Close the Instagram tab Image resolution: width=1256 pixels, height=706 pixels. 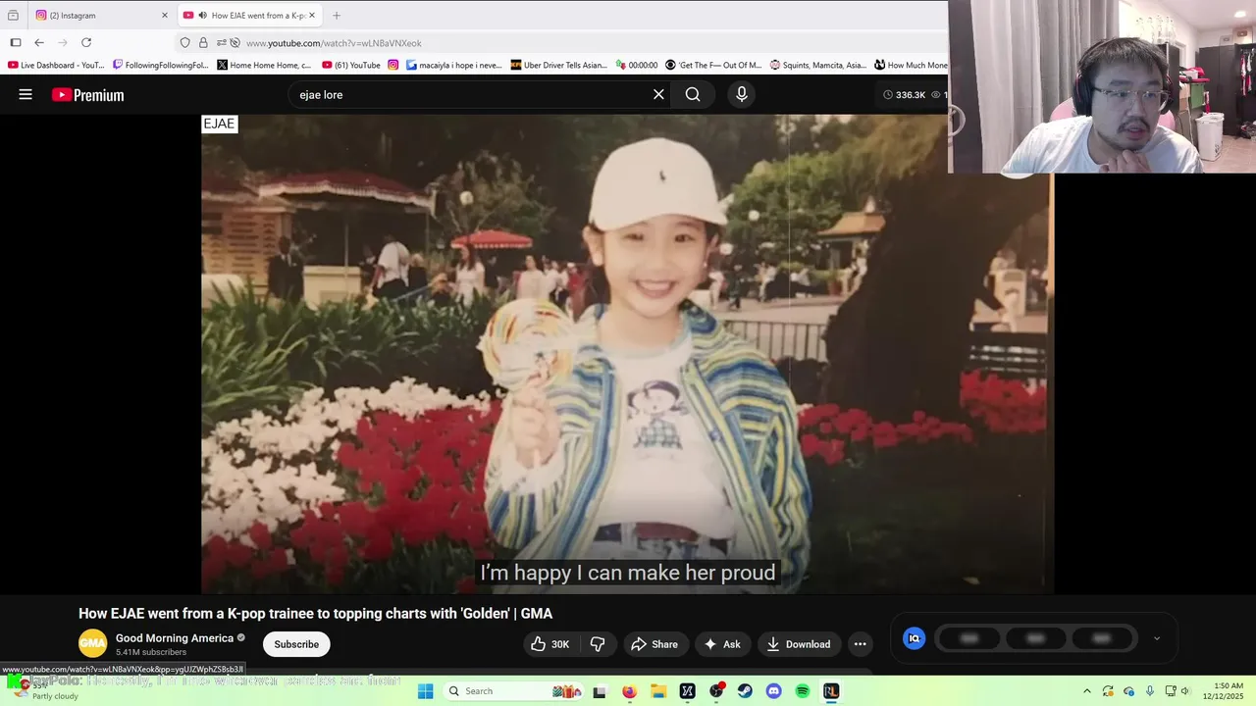pyautogui.click(x=165, y=15)
